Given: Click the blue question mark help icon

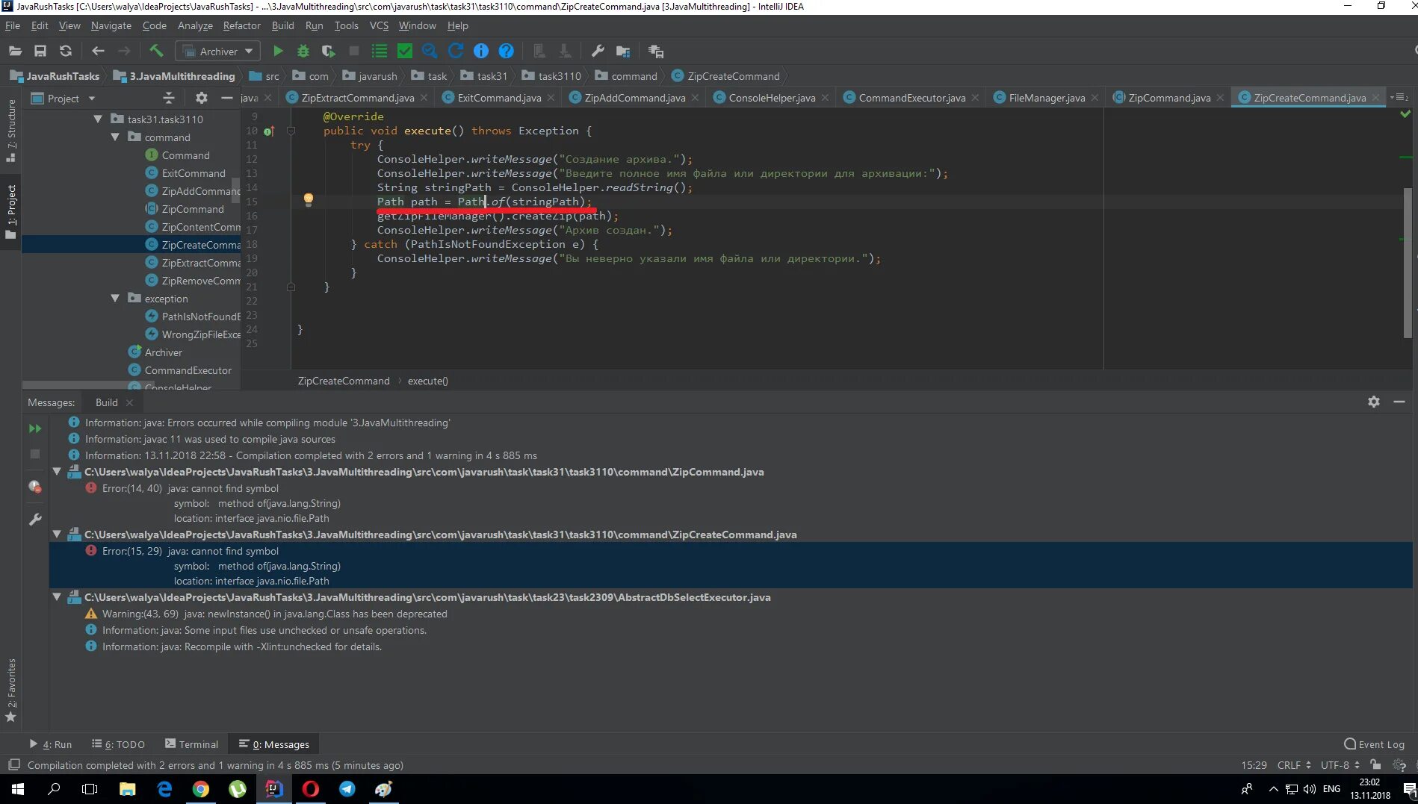Looking at the screenshot, I should coord(507,51).
